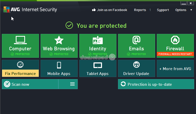Viewport: 196px width, 114px height.
Task: Click the Facebook thumbs-up icon
Action: [x=94, y=10]
